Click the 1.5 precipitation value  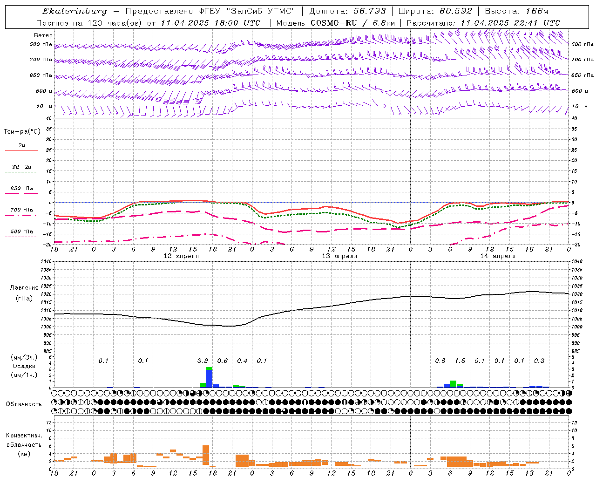coord(460,361)
